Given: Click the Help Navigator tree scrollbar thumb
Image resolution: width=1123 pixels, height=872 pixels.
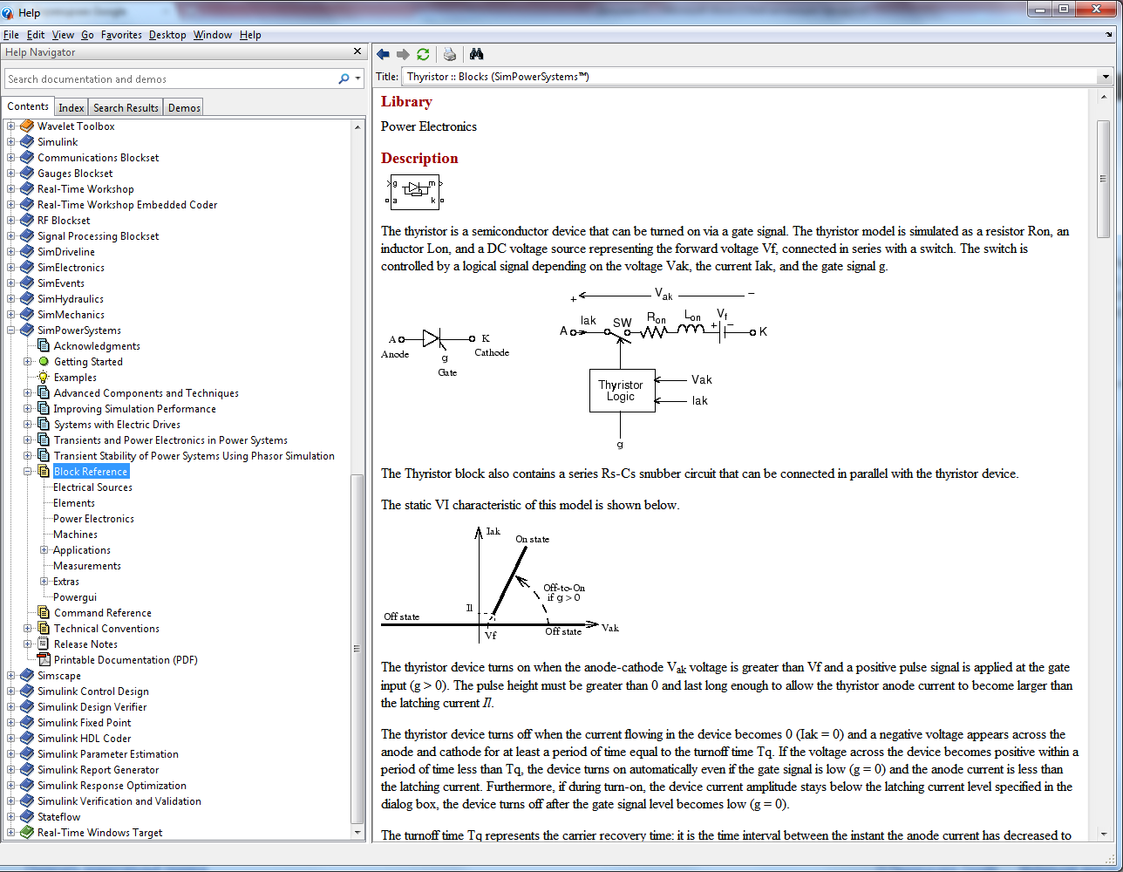Looking at the screenshot, I should pos(357,650).
